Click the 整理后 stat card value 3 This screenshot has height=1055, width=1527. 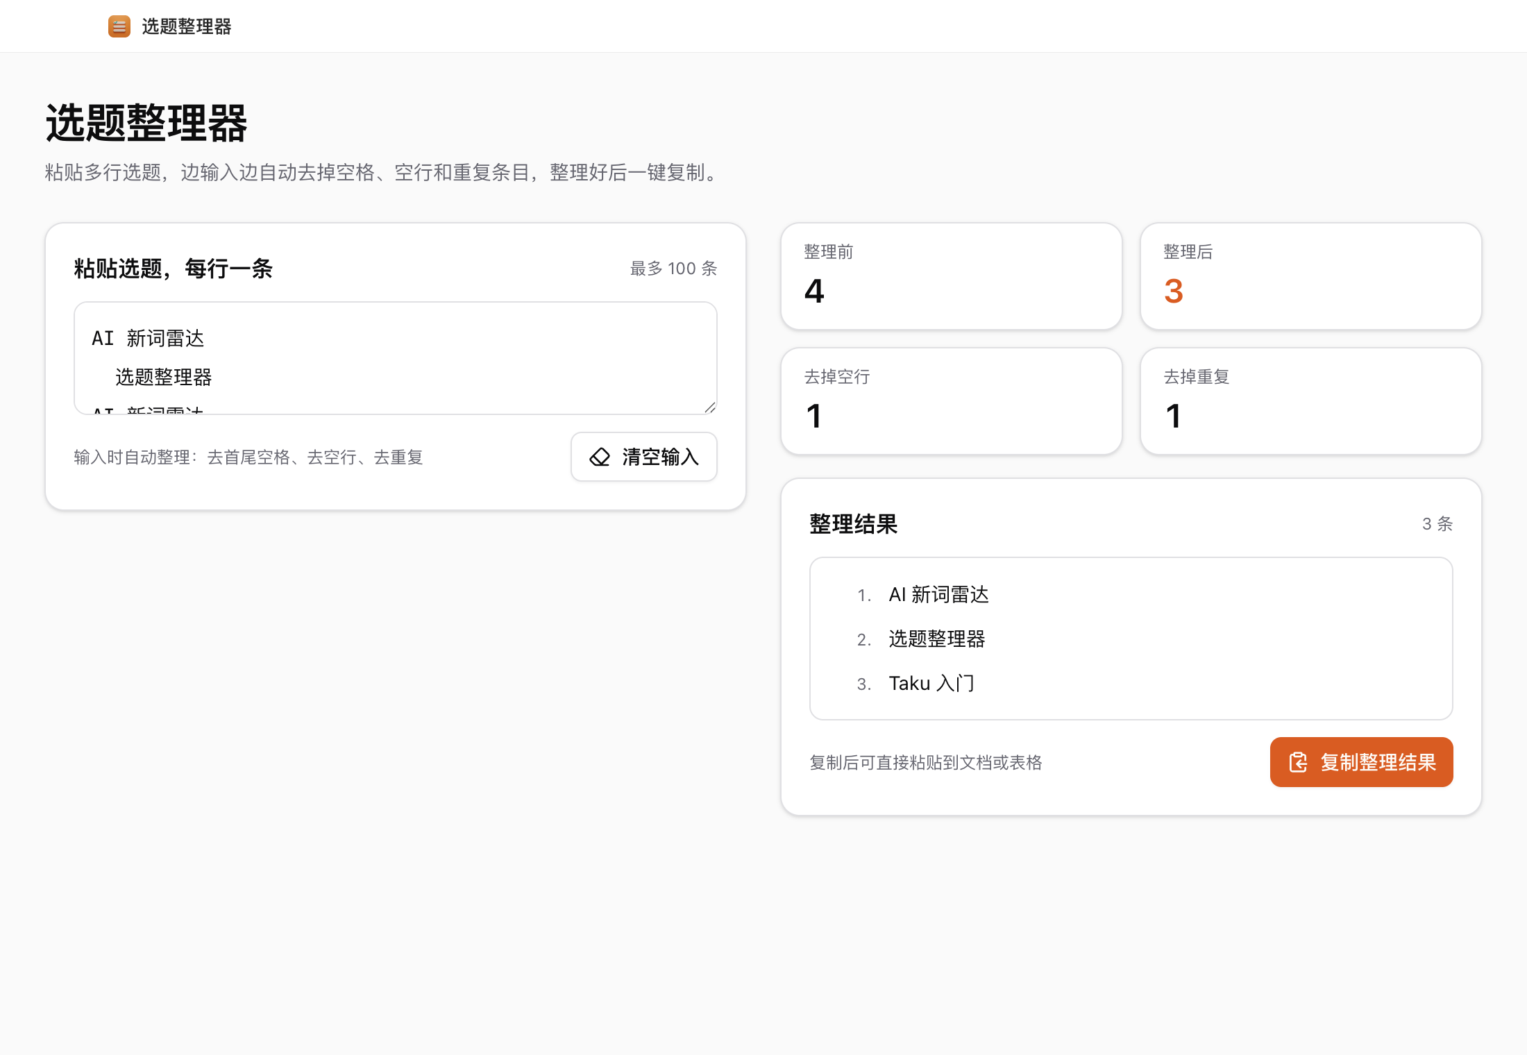1174,291
